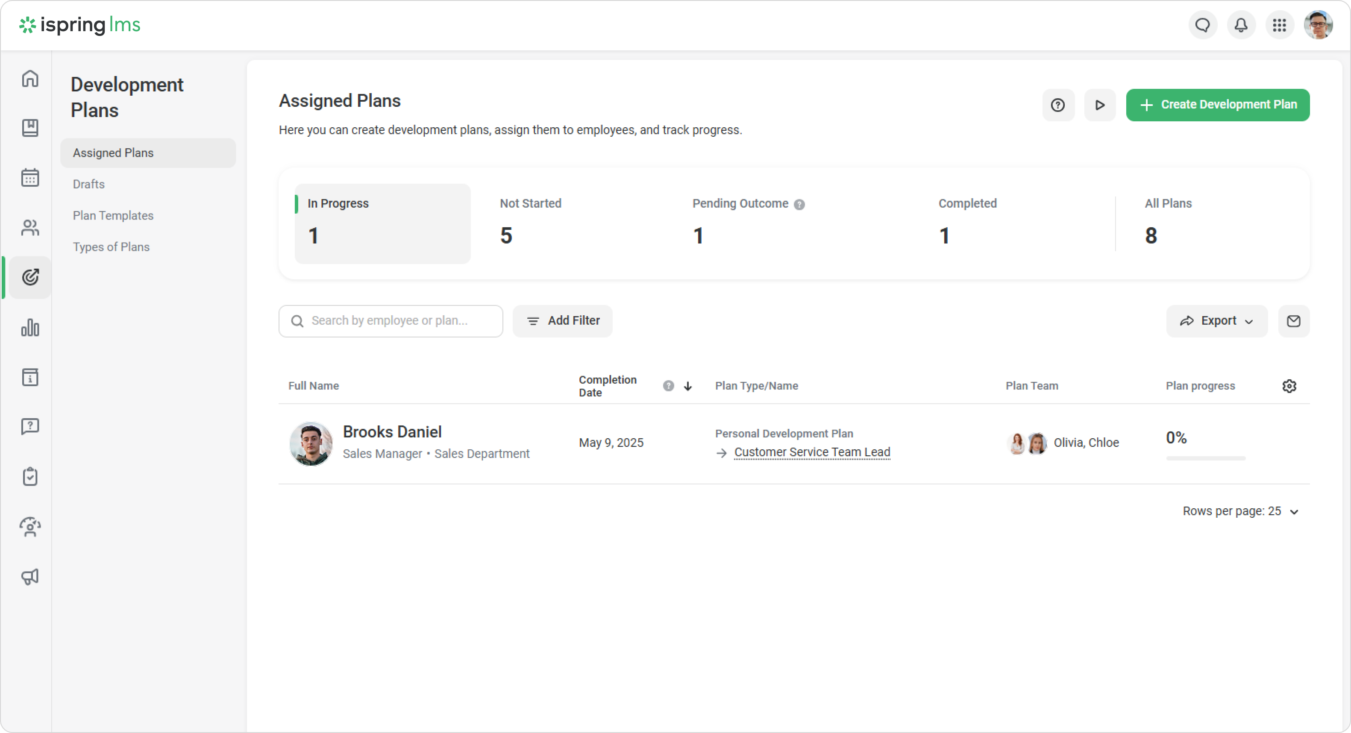Play the video tutorial button

pos(1100,105)
